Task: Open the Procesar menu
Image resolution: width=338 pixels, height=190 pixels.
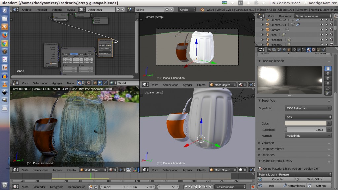Action: [x=42, y=10]
